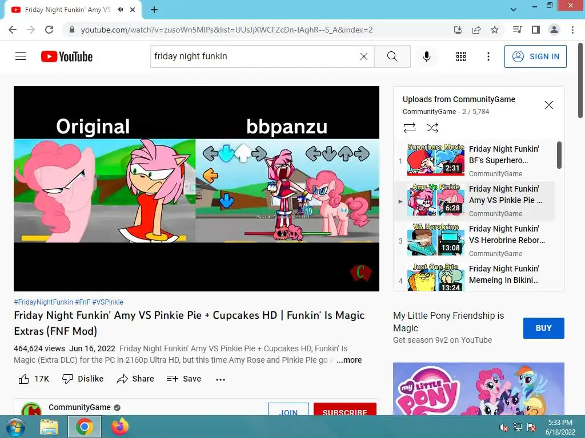Click the magnifier search button
The height and width of the screenshot is (438, 585).
(x=392, y=56)
